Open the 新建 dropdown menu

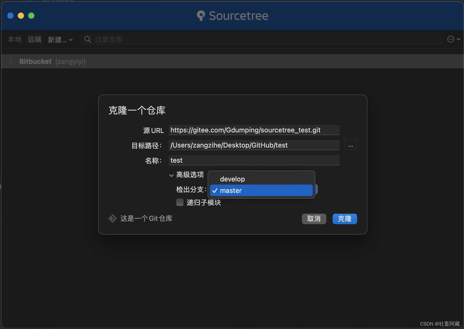pyautogui.click(x=60, y=40)
